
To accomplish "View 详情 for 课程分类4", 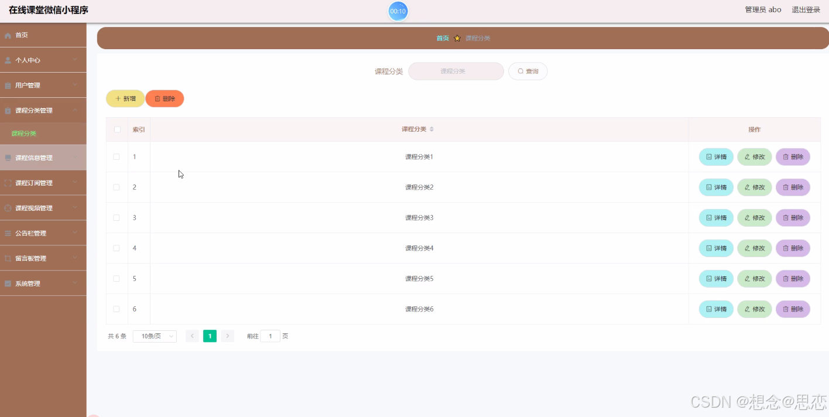I will pos(716,248).
